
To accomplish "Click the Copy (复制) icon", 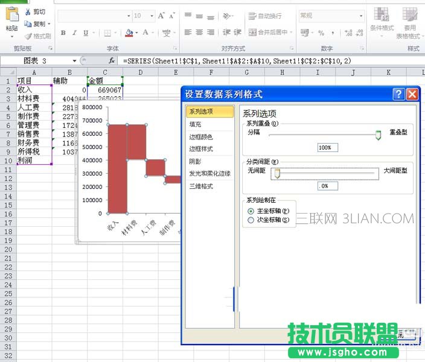I will pyautogui.click(x=28, y=24).
